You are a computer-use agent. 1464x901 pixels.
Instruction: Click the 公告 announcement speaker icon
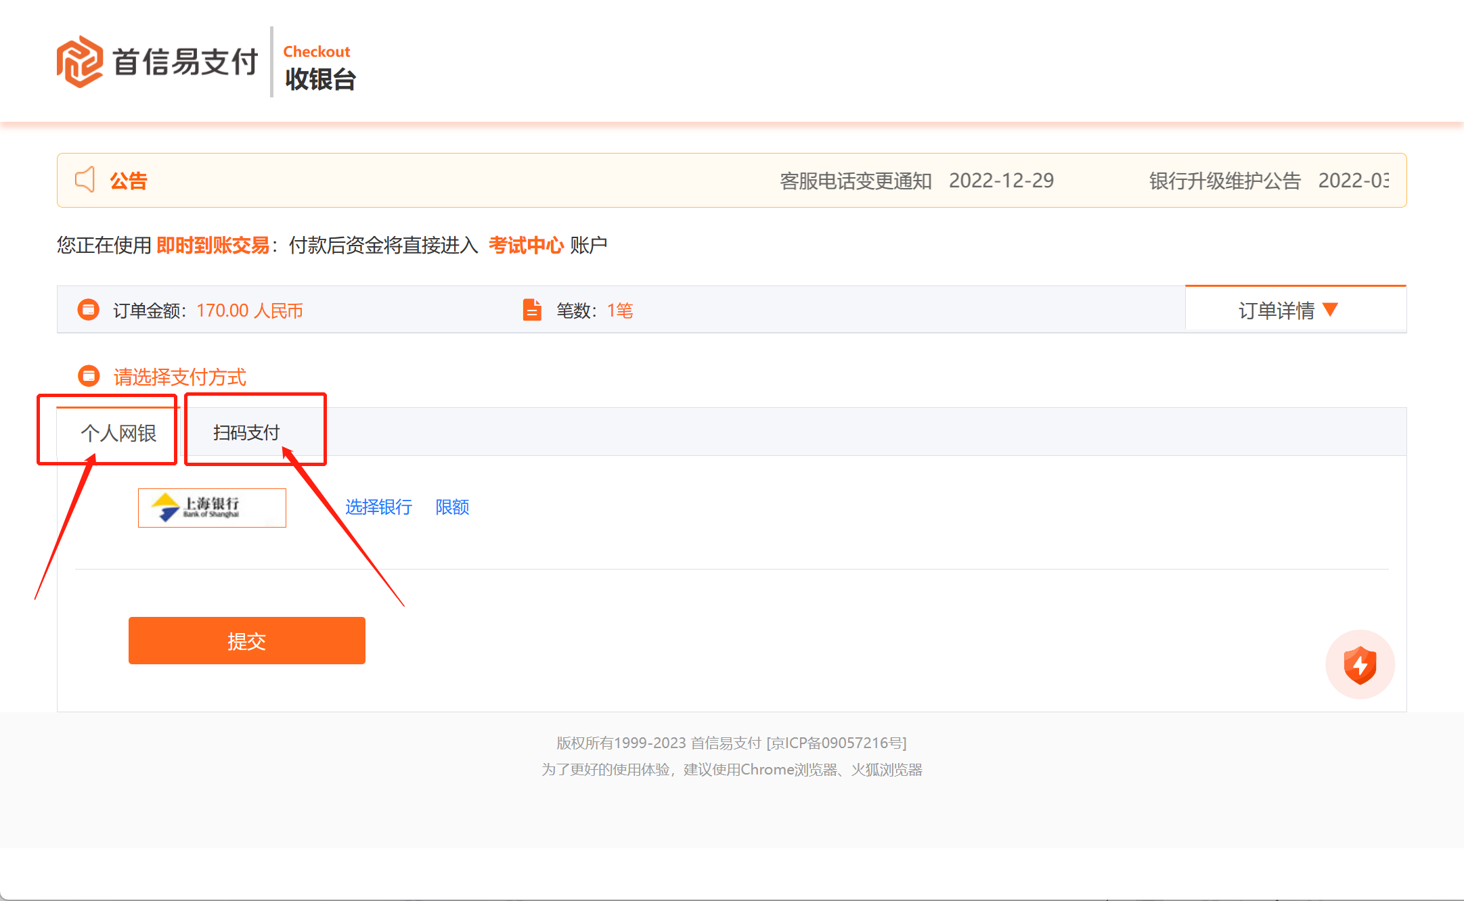coord(85,180)
